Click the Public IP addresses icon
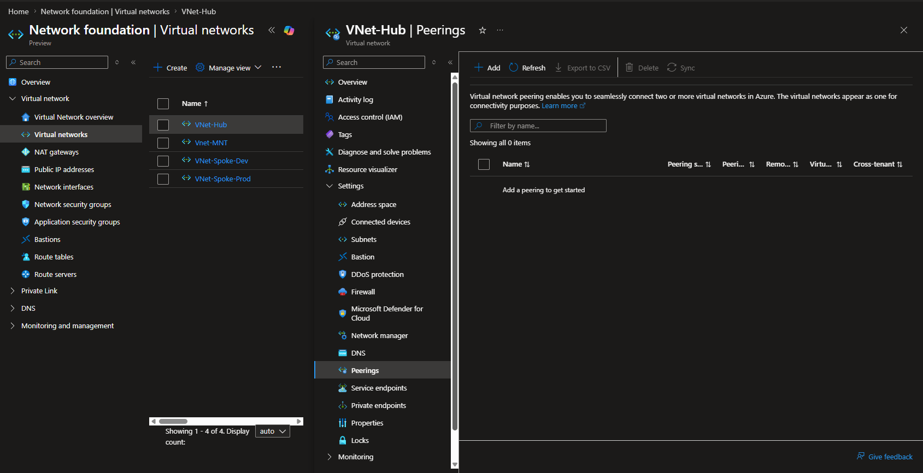The image size is (923, 473). (x=26, y=169)
